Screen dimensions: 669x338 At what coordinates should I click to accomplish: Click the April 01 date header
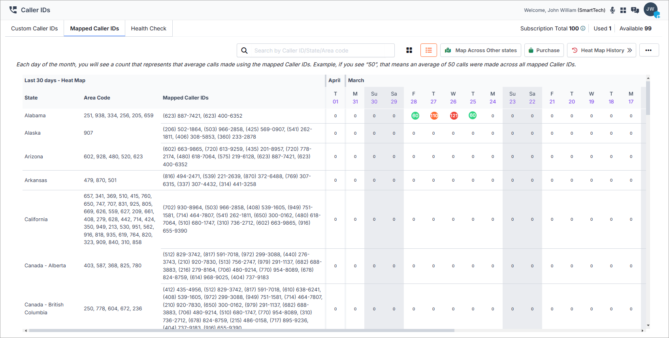(335, 98)
